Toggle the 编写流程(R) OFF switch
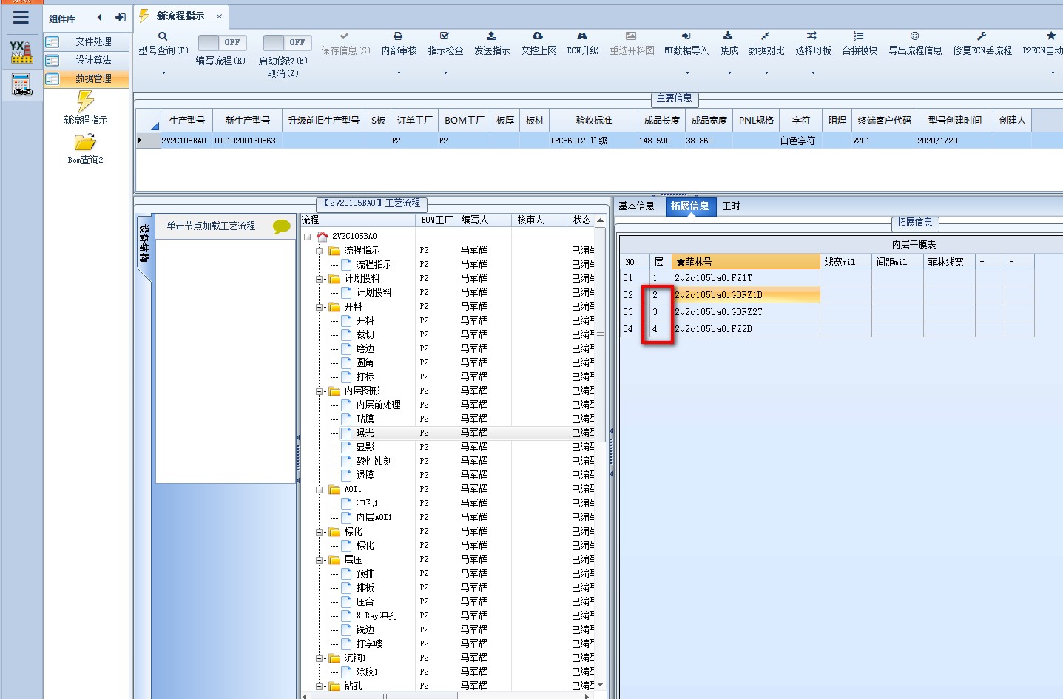The height and width of the screenshot is (699, 1063). [222, 43]
